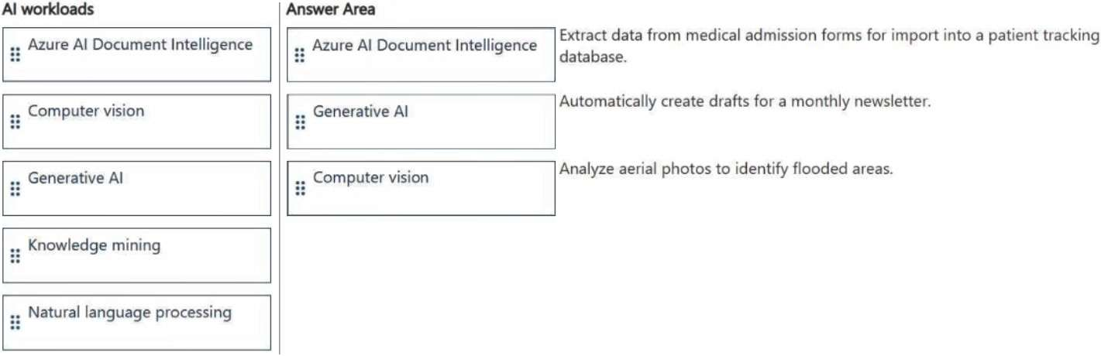Click the Natural language processing drag handle

tap(15, 323)
